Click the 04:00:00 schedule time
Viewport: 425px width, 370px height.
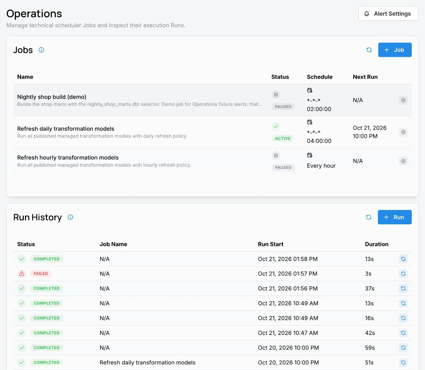(319, 141)
